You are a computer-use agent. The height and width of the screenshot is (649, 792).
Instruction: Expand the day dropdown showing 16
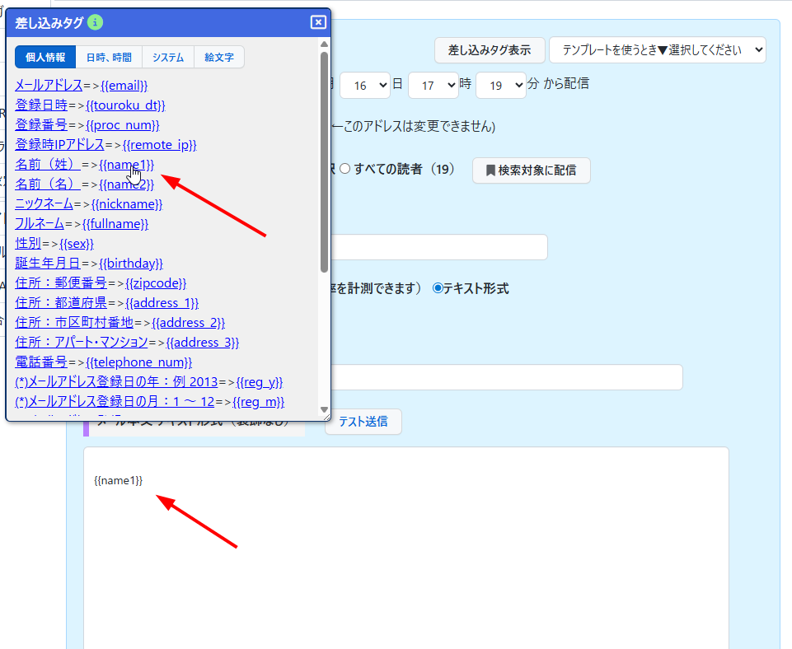tap(364, 84)
